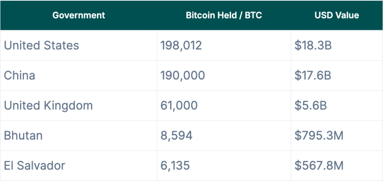Select the word Kingdom in table
This screenshot has width=383, height=181.
68,106
